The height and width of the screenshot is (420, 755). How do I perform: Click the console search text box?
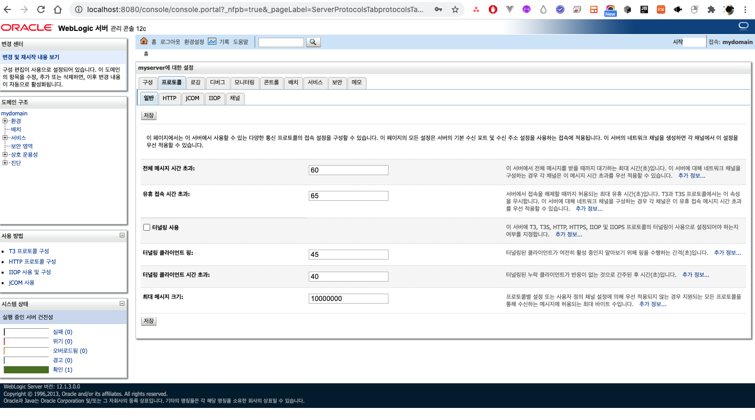281,42
